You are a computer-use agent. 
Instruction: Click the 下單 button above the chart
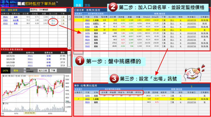click(53, 71)
